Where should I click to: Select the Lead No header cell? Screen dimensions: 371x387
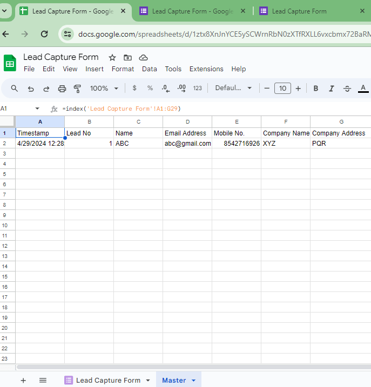[89, 133]
